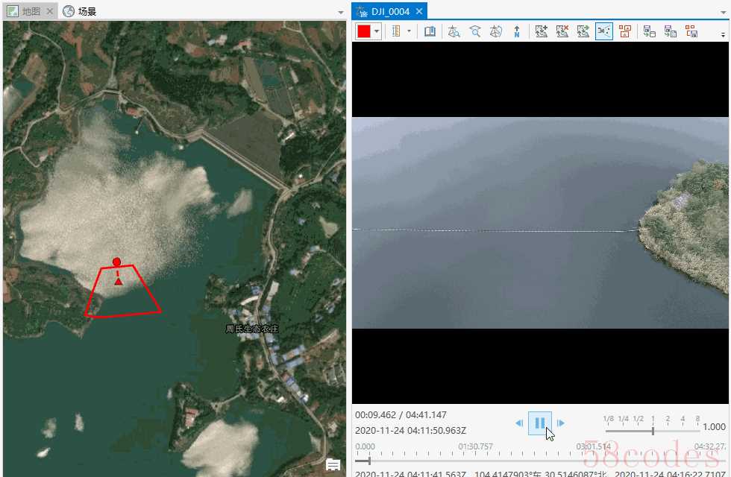This screenshot has width=731, height=477.
Task: Click the red color swatch in video toolbar
Action: pyautogui.click(x=364, y=31)
